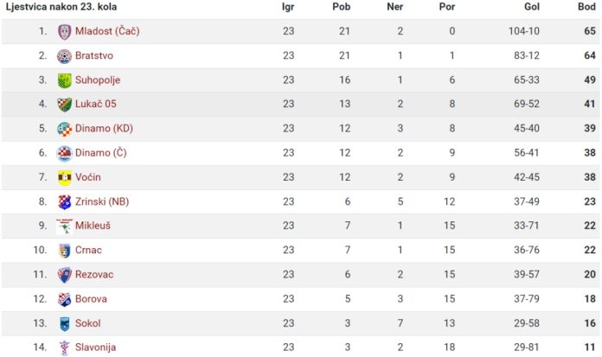Click the Crnac club crest
This screenshot has width=602, height=357.
tap(65, 251)
